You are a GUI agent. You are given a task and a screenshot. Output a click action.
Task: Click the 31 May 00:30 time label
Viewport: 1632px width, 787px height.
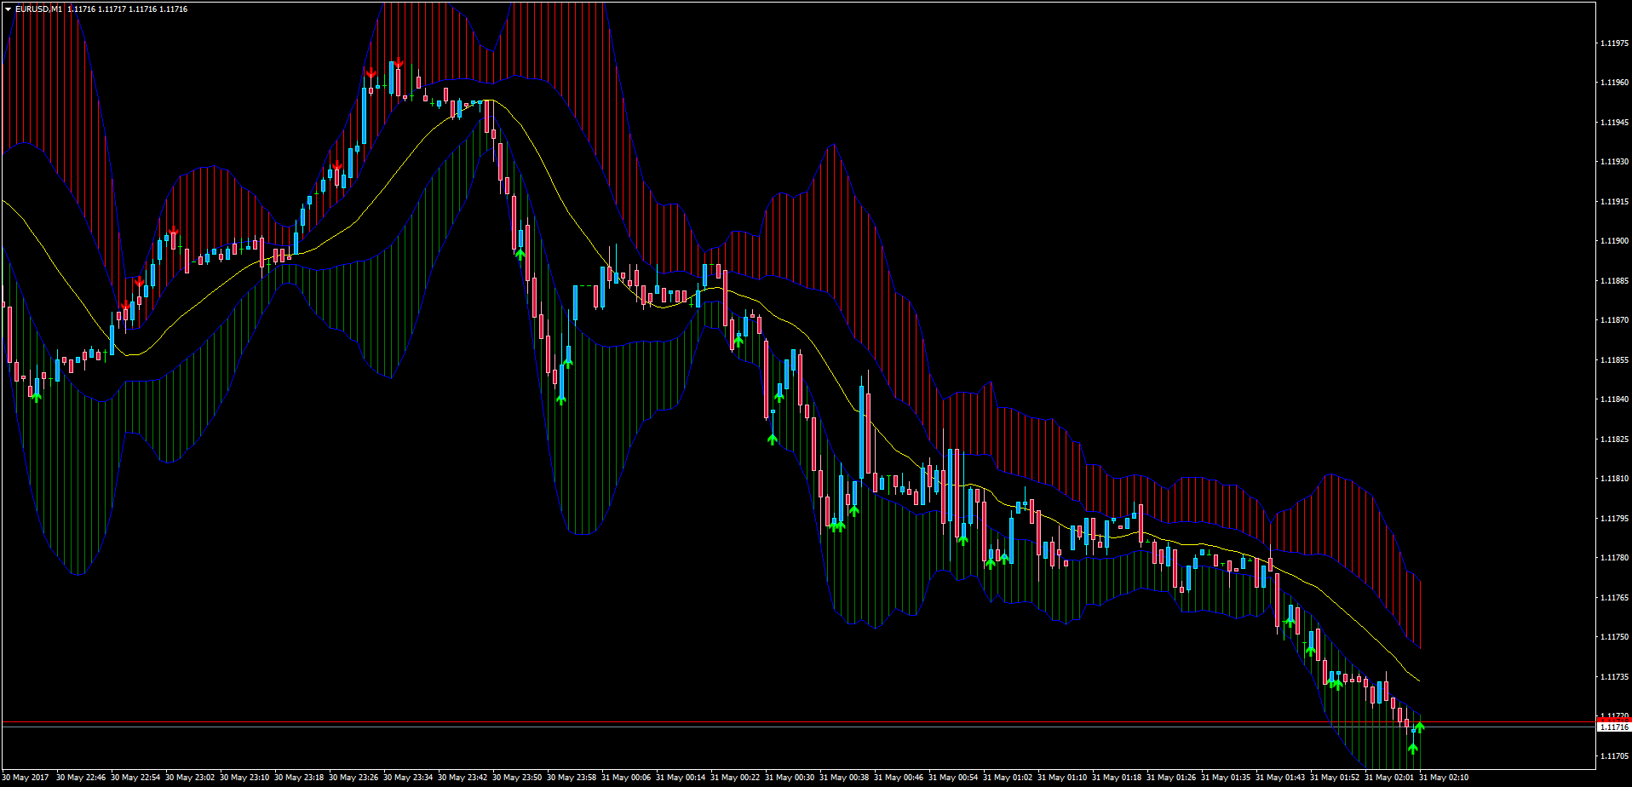click(790, 777)
